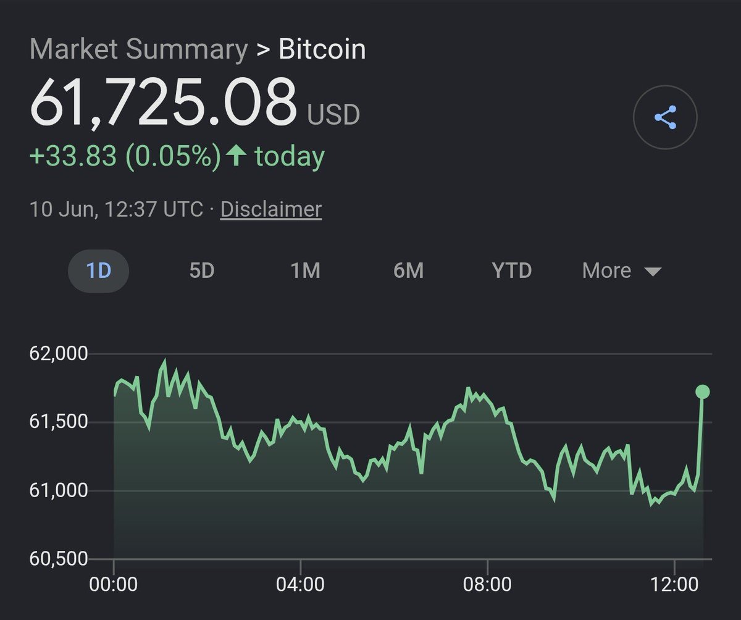Switch to the 5D chart range
This screenshot has height=620, width=741.
[x=202, y=270]
